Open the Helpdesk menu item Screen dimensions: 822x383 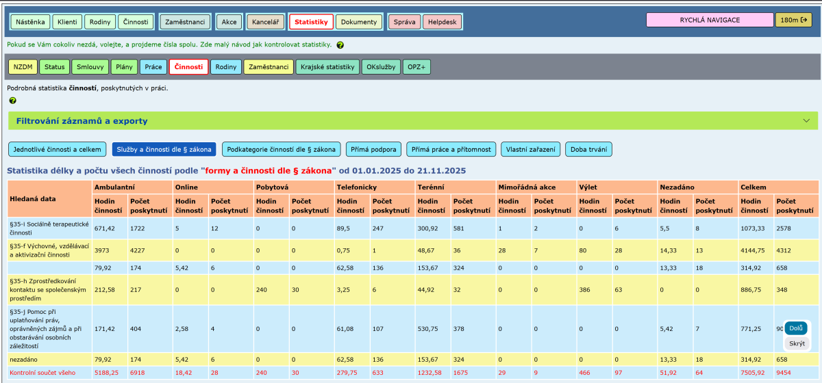[x=442, y=22]
